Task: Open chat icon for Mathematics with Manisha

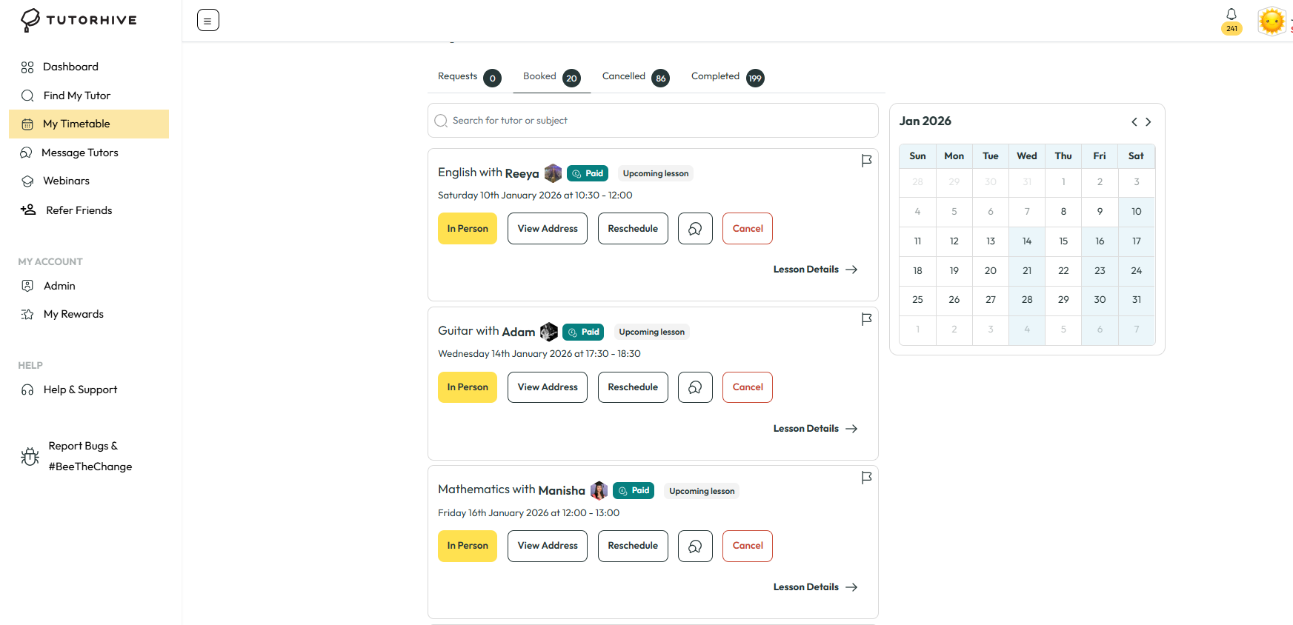Action: [695, 546]
